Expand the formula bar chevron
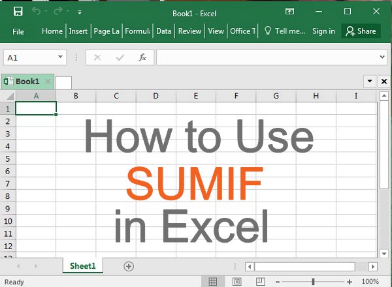This screenshot has width=392, height=287. [382, 57]
